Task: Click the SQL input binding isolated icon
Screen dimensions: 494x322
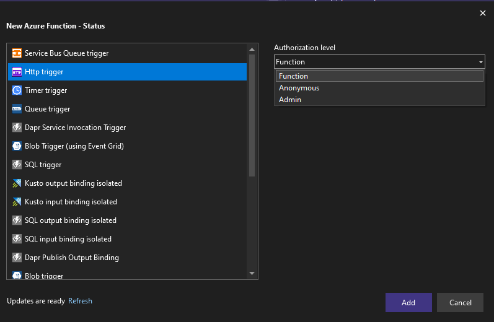Action: 17,239
